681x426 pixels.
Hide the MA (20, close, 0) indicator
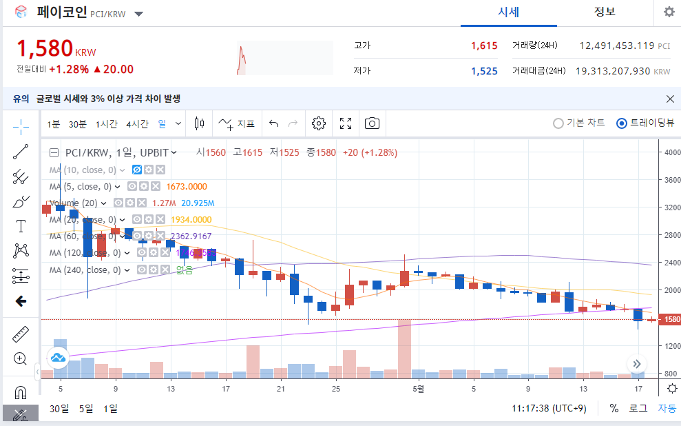[x=137, y=219]
